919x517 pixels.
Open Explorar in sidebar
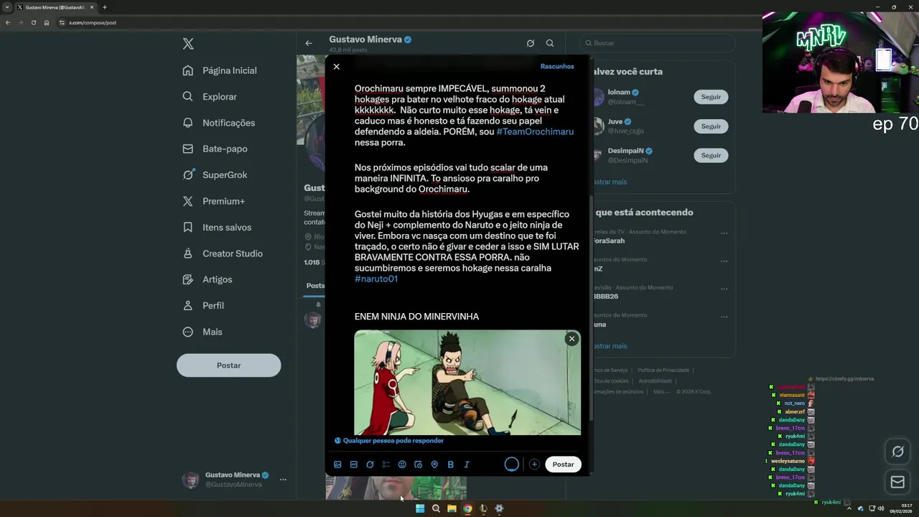(210, 96)
